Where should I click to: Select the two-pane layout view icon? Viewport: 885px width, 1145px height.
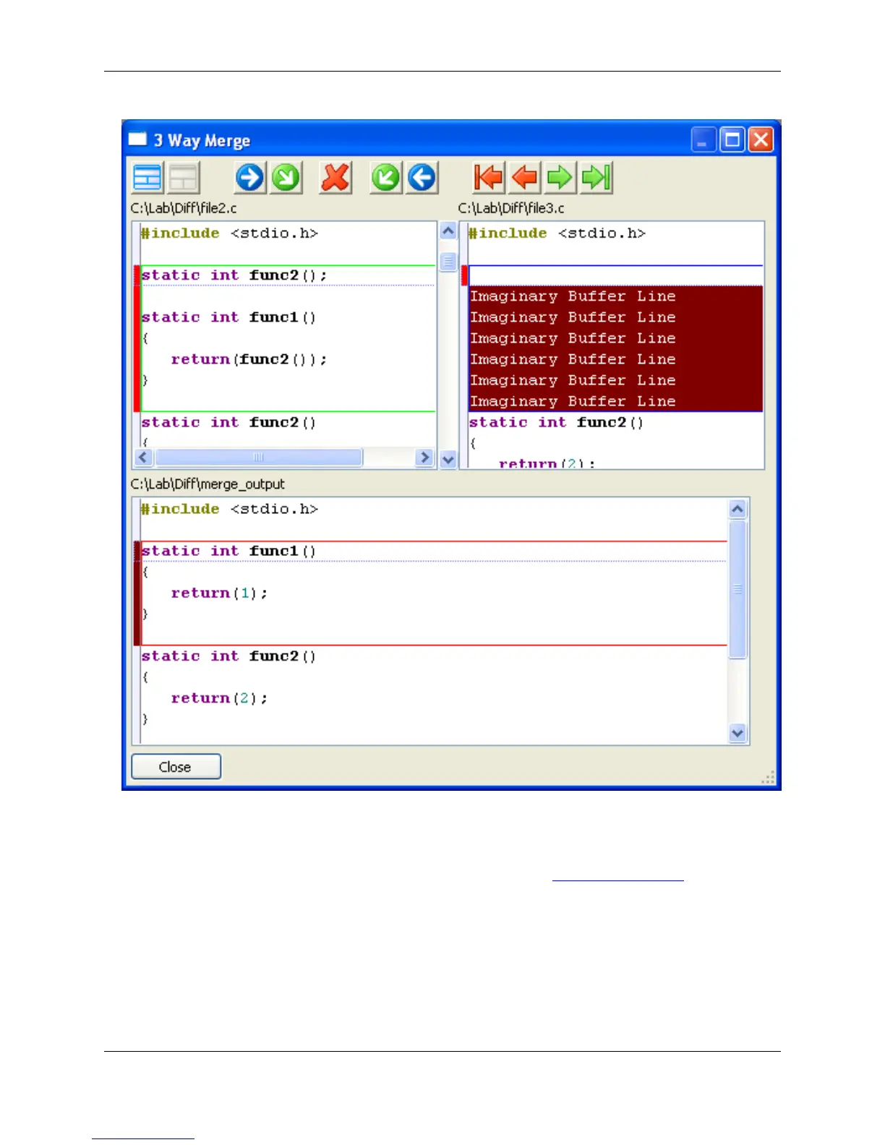tap(147, 178)
